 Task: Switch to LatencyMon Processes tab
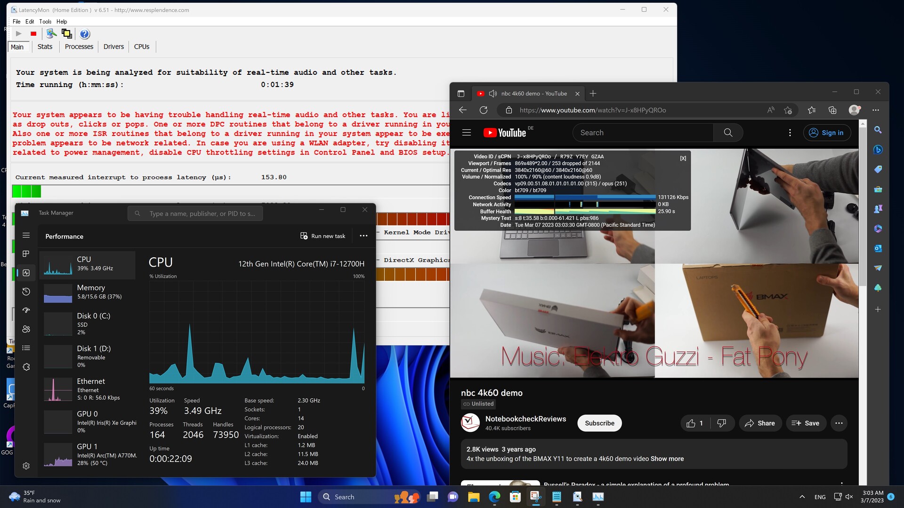pos(79,47)
